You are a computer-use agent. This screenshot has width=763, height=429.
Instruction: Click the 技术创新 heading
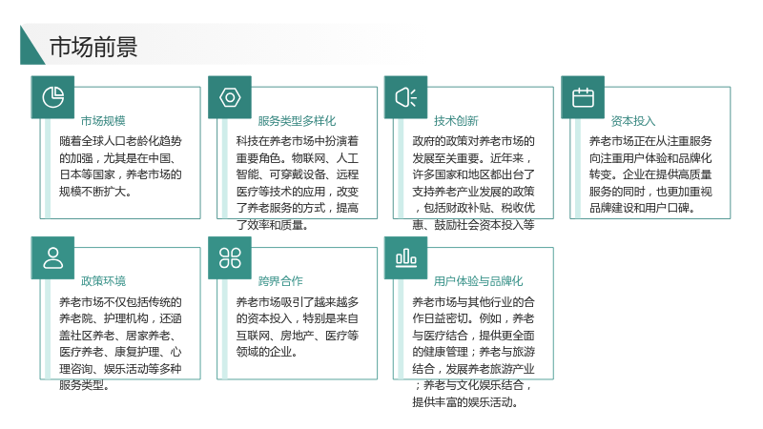[x=456, y=121]
